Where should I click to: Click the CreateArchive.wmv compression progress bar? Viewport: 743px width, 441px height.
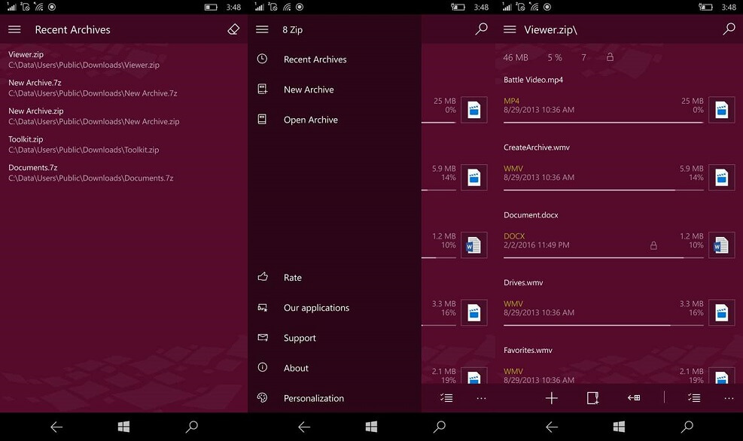[x=603, y=190]
